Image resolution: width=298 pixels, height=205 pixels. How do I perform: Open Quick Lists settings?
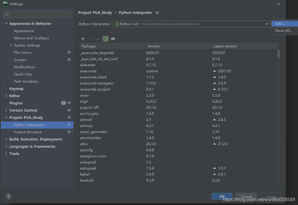pos(23,74)
